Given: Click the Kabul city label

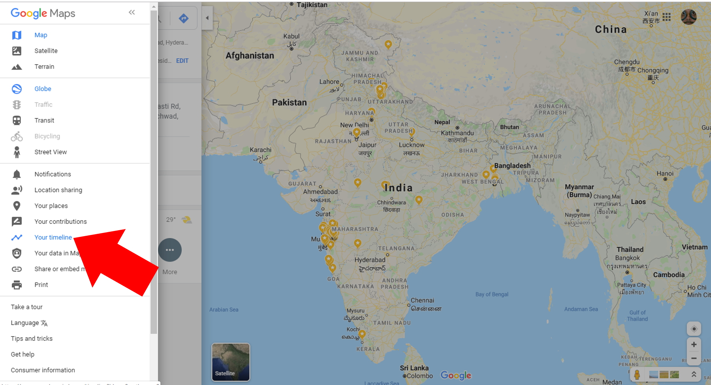Looking at the screenshot, I should (x=292, y=36).
